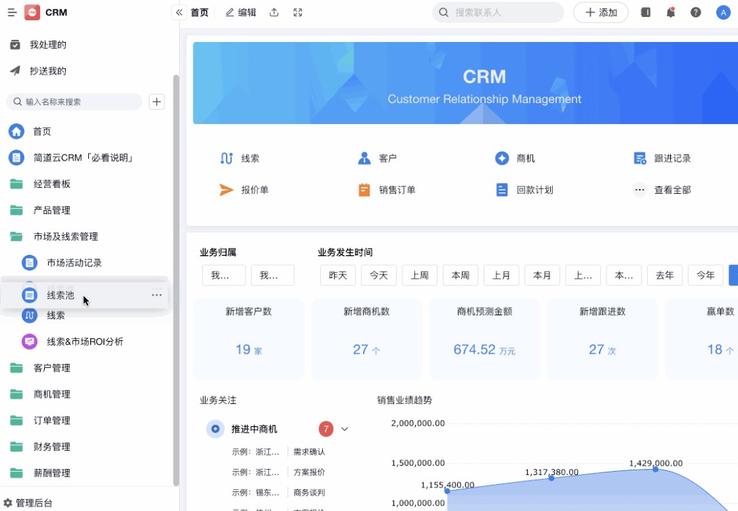
Task: Click the CRM banner image
Action: click(465, 83)
